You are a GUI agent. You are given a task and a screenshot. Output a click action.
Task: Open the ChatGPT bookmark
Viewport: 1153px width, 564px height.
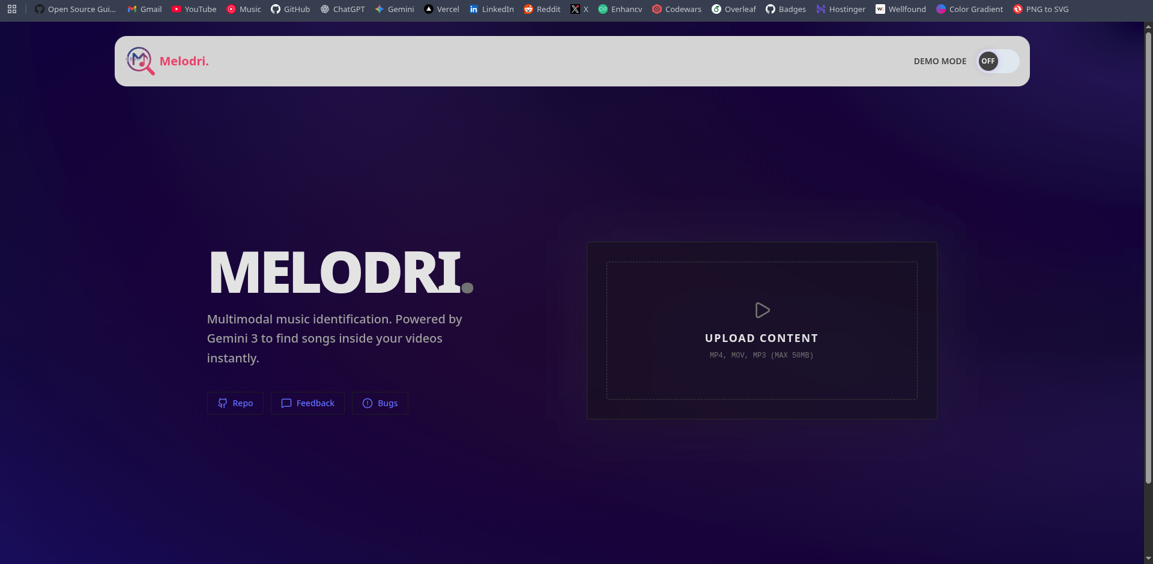(343, 9)
